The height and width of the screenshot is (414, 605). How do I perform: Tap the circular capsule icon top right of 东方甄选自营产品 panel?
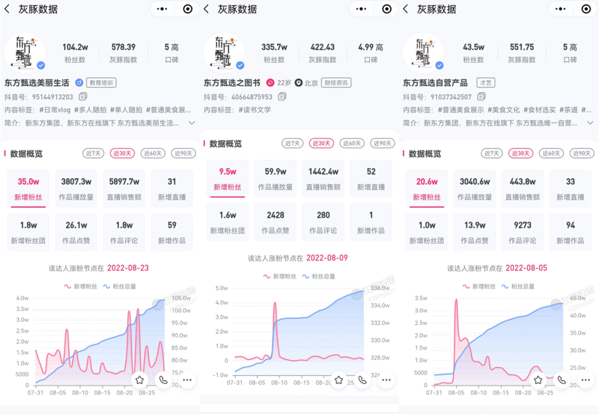click(585, 9)
